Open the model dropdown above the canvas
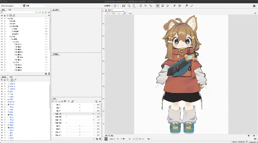Viewport: 258px width, 143px height. coord(115,10)
